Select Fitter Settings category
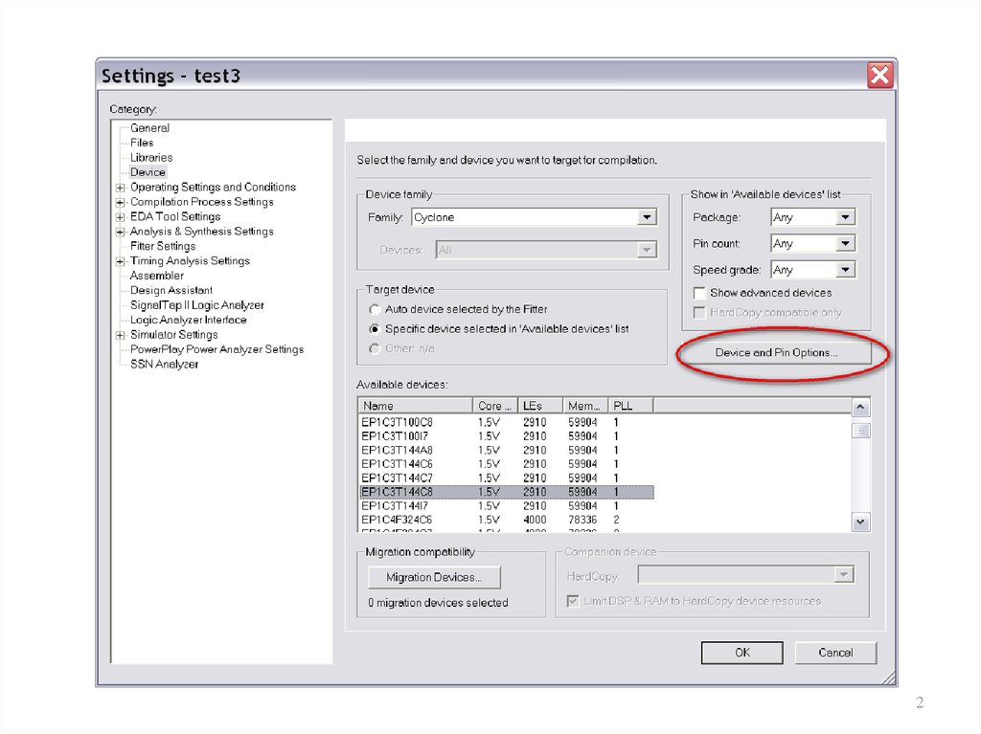The height and width of the screenshot is (734, 981). pyautogui.click(x=163, y=246)
